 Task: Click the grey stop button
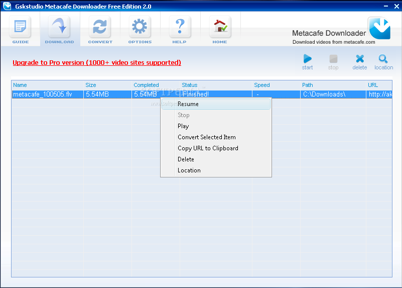(x=333, y=62)
